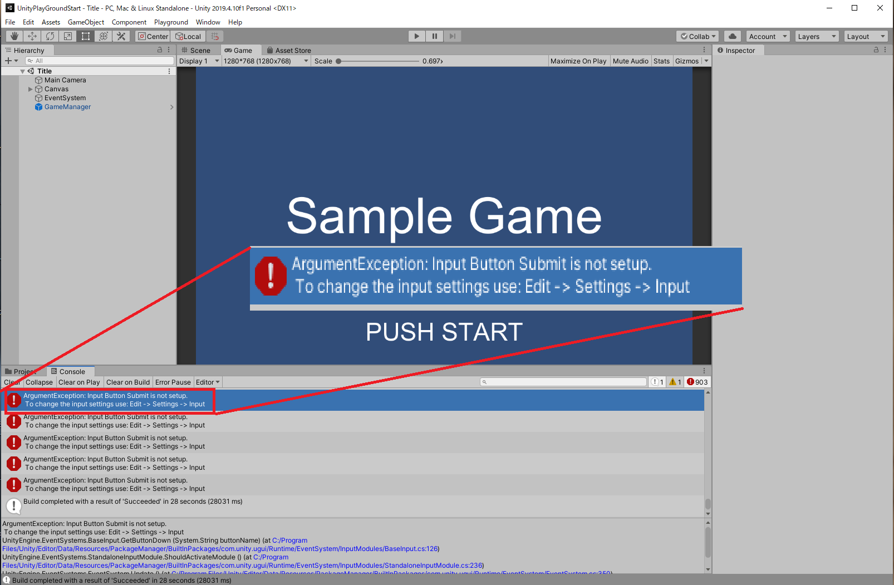
Task: Select the Scale tool
Action: [68, 36]
